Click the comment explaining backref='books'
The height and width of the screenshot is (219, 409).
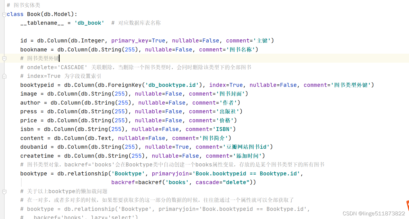point(172,165)
